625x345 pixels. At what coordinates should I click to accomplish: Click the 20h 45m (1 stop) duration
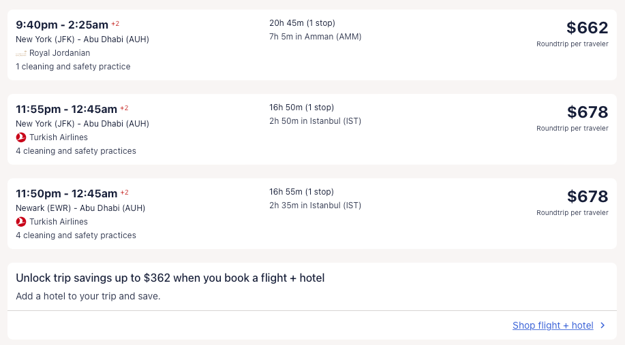click(302, 23)
